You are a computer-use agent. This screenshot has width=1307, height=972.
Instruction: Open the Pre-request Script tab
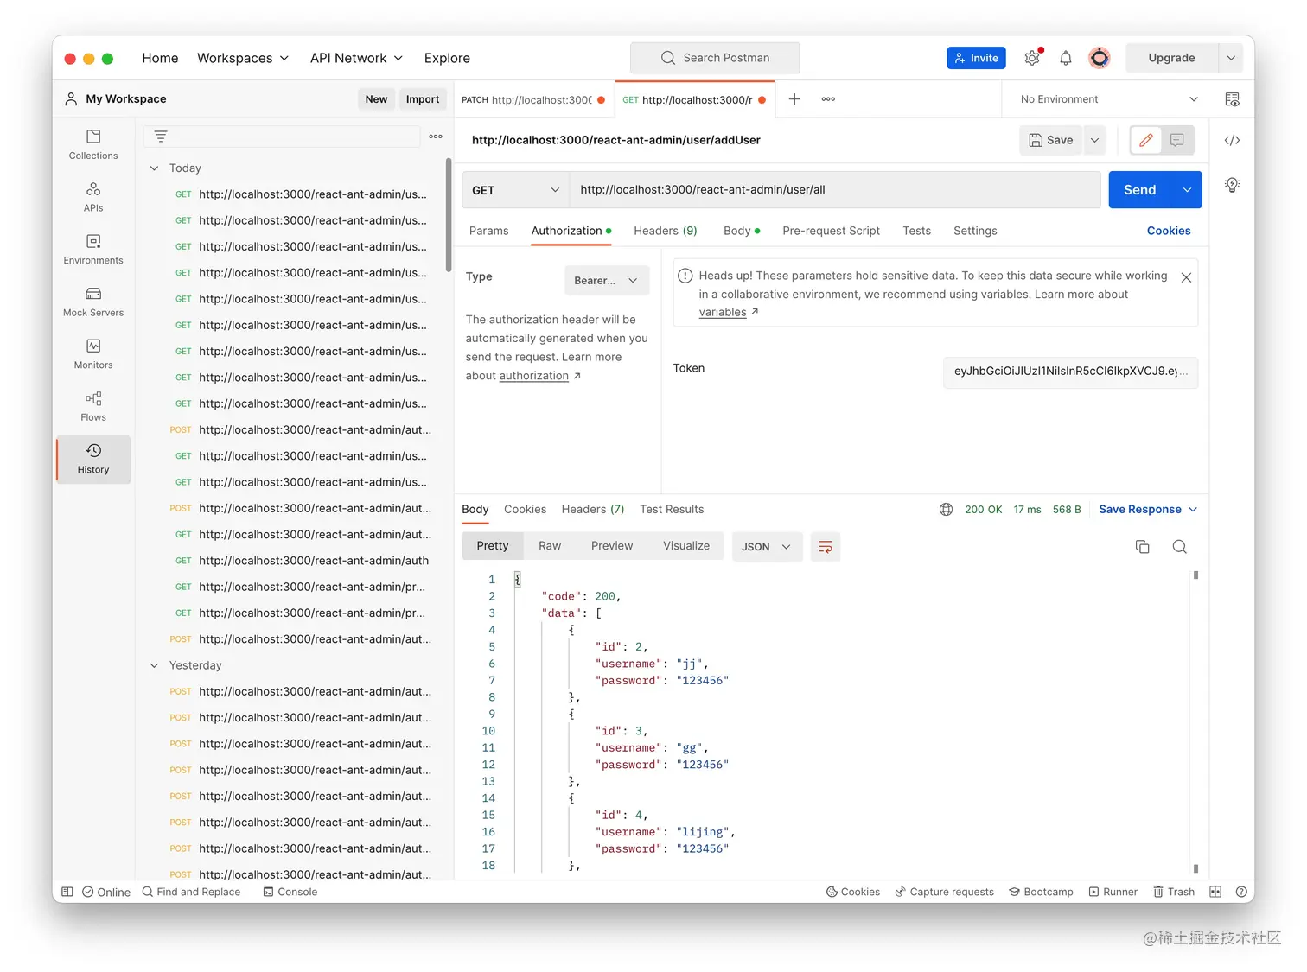831,231
